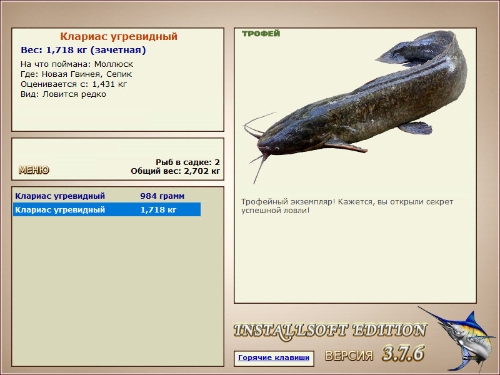Viewport: 500px width, 375px height.
Task: Click the Трофейный экземпляр description text
Action: click(347, 206)
